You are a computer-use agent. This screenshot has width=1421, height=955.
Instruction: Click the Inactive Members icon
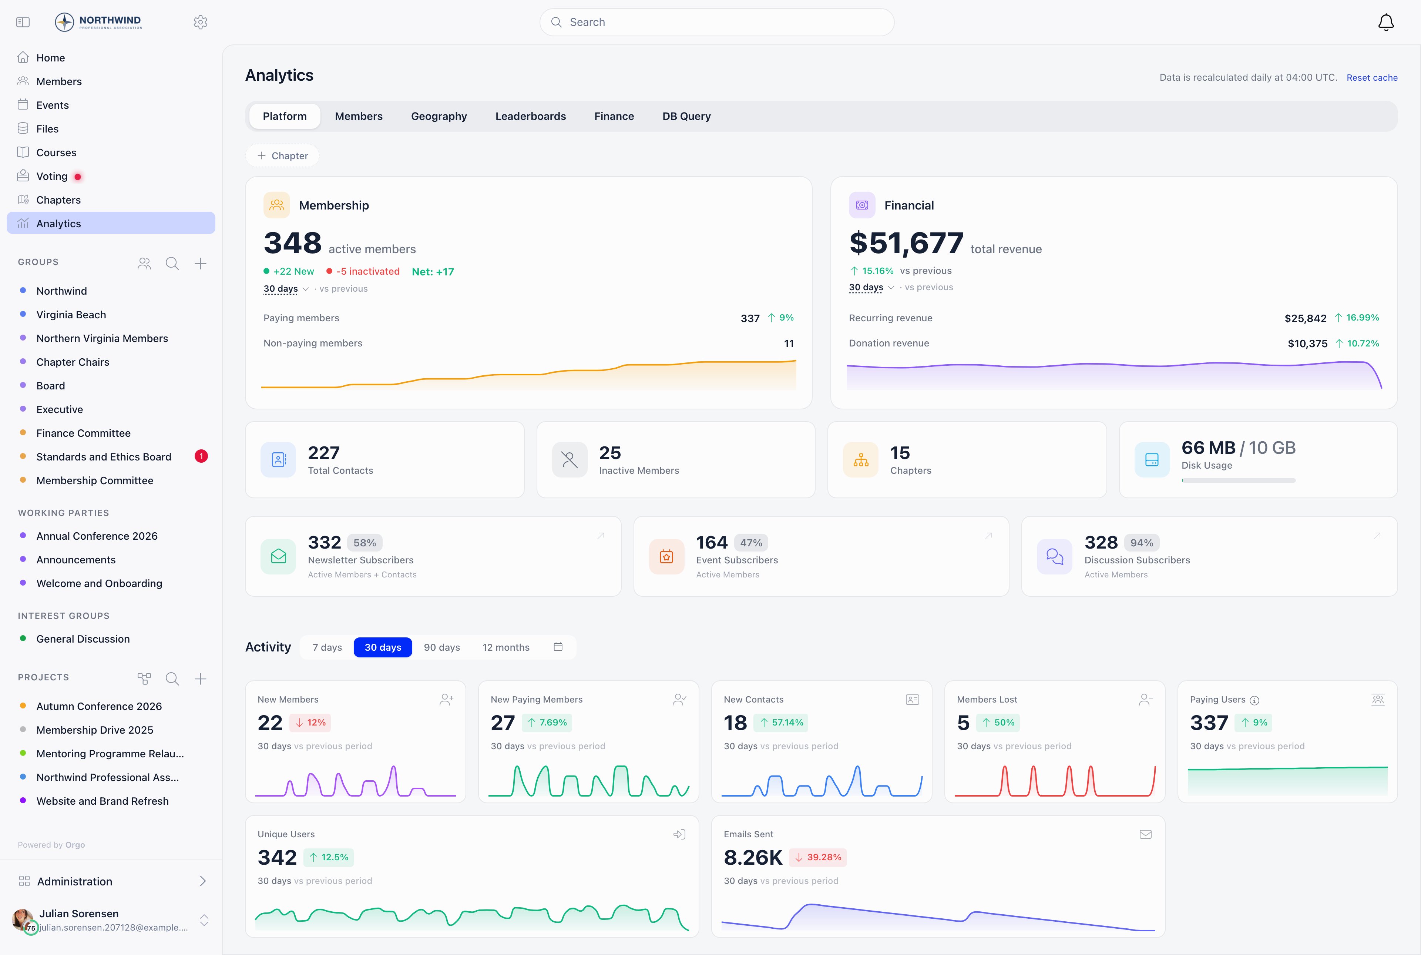point(569,460)
